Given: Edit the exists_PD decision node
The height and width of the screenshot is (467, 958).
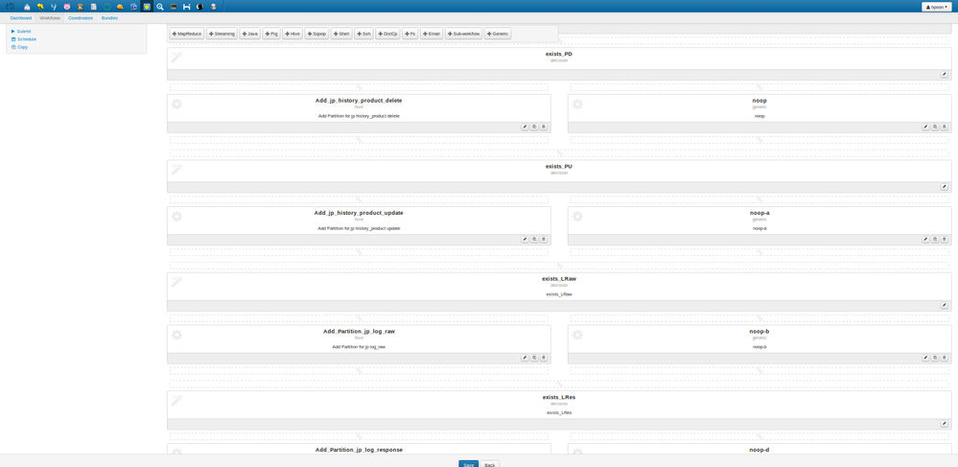Looking at the screenshot, I should pyautogui.click(x=944, y=75).
